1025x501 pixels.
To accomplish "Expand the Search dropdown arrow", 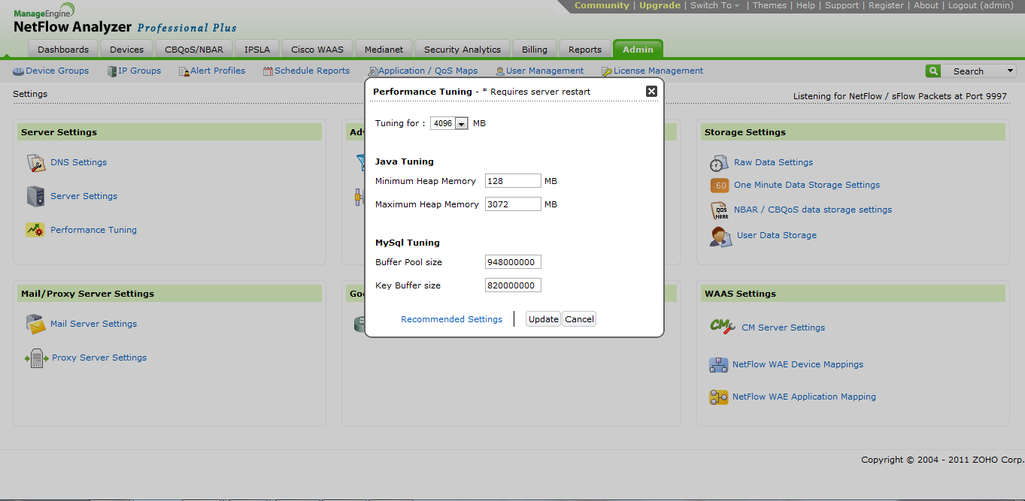I will [x=1010, y=71].
